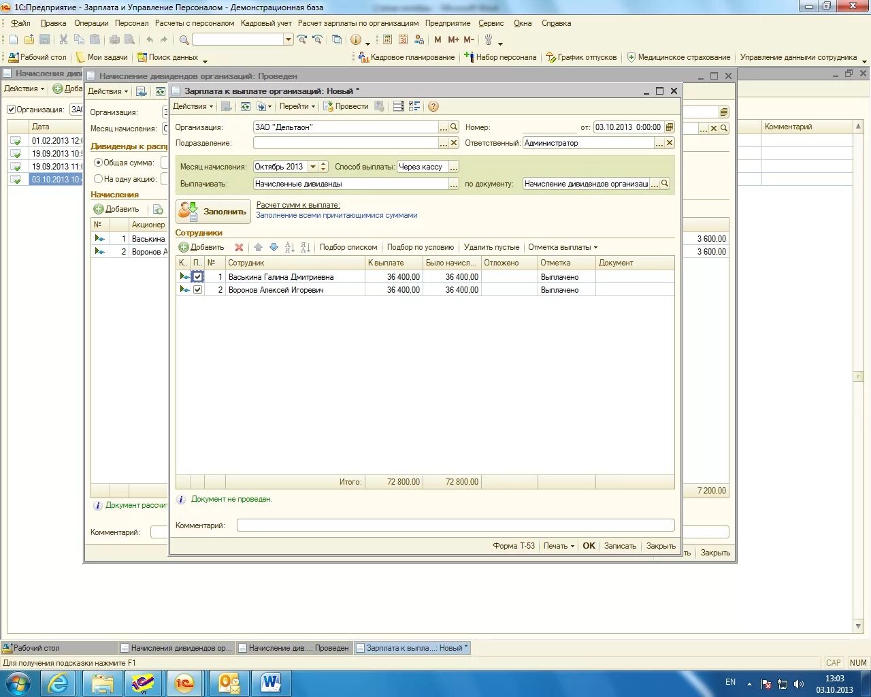Image resolution: width=871 pixels, height=697 pixels.
Task: Open the Кадровый учет menu
Action: (266, 23)
